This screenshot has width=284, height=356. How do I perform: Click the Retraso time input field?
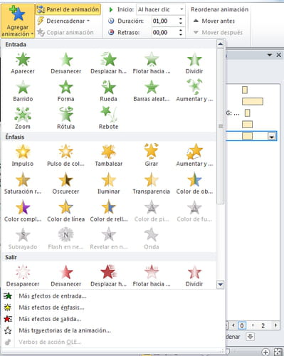[x=164, y=32]
